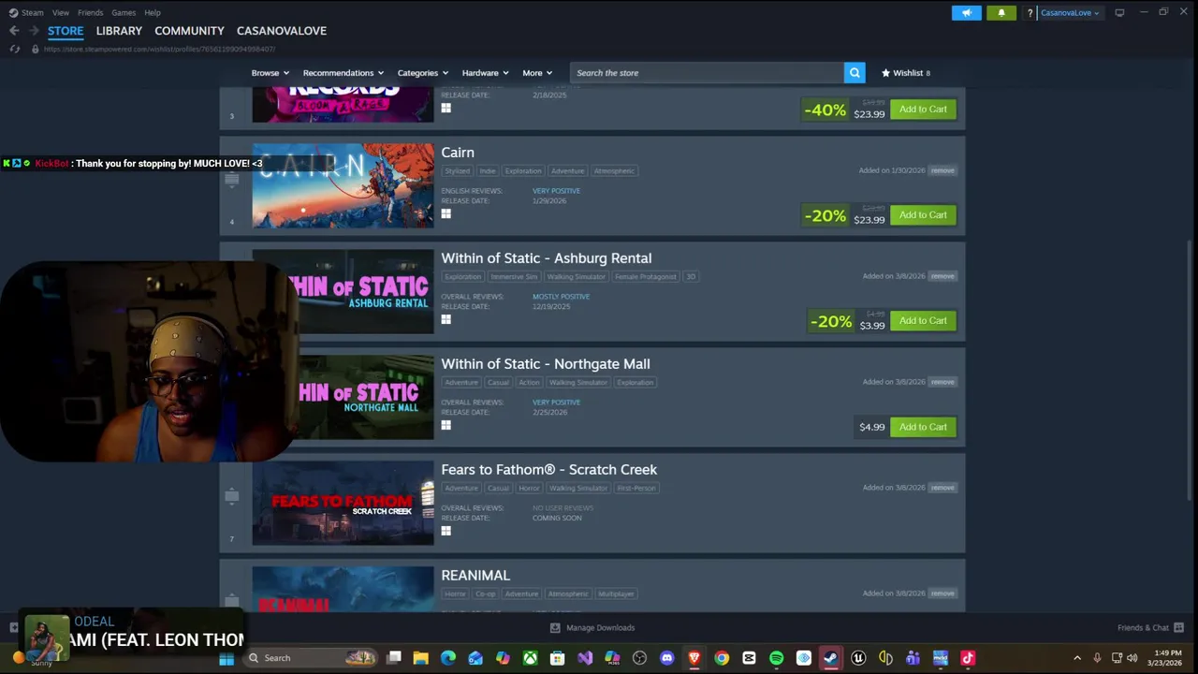Screen dimensions: 1198x674
Task: Click Cairn's Atmospheric tag
Action: 614,171
